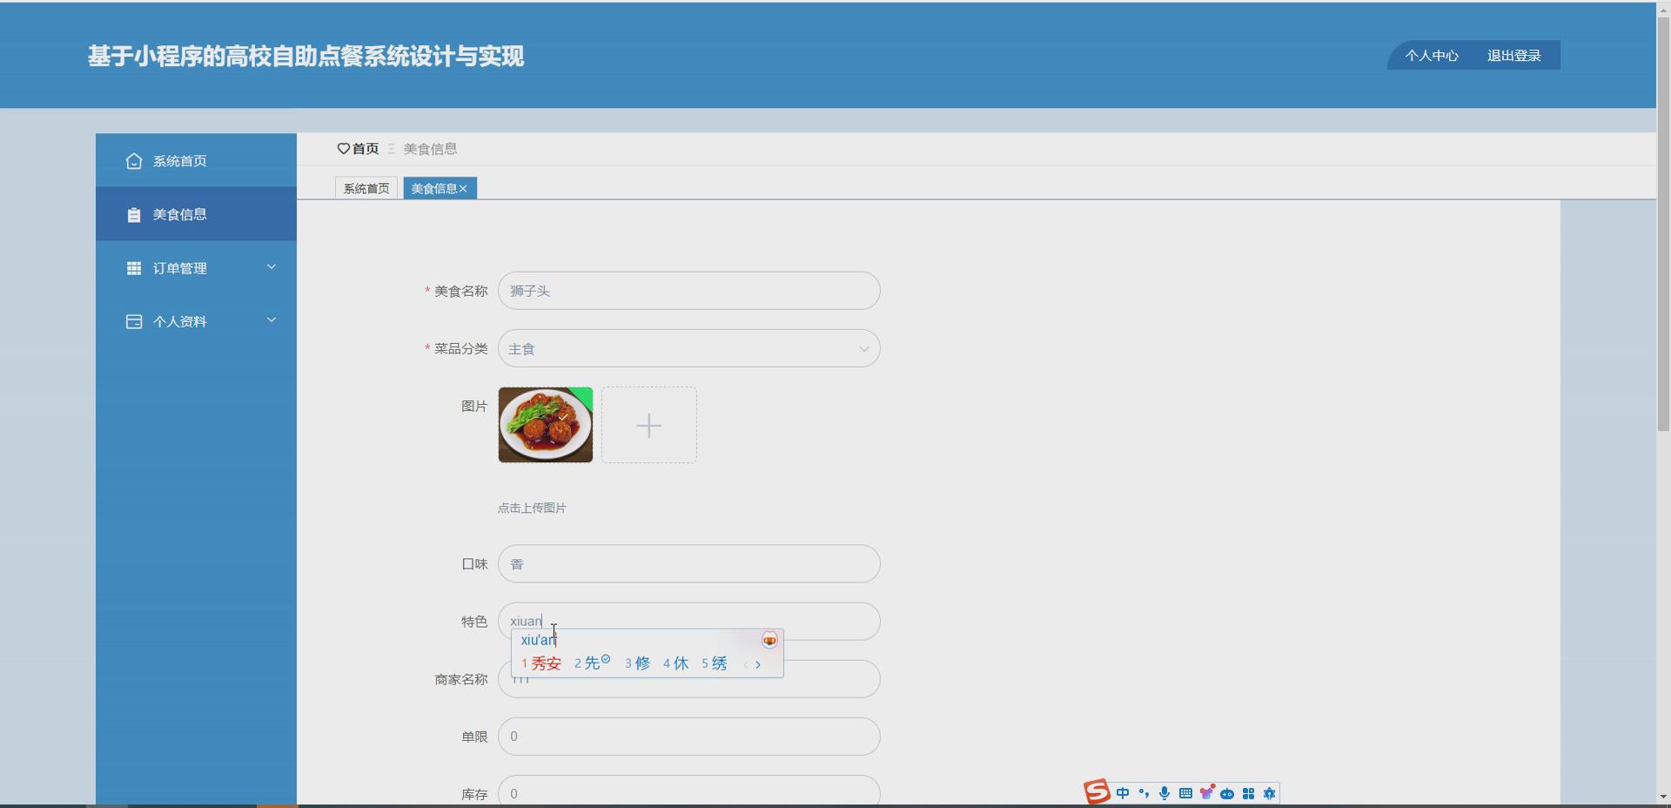Open the last settings icon on IME bar
1671x808 pixels.
coord(1269,793)
